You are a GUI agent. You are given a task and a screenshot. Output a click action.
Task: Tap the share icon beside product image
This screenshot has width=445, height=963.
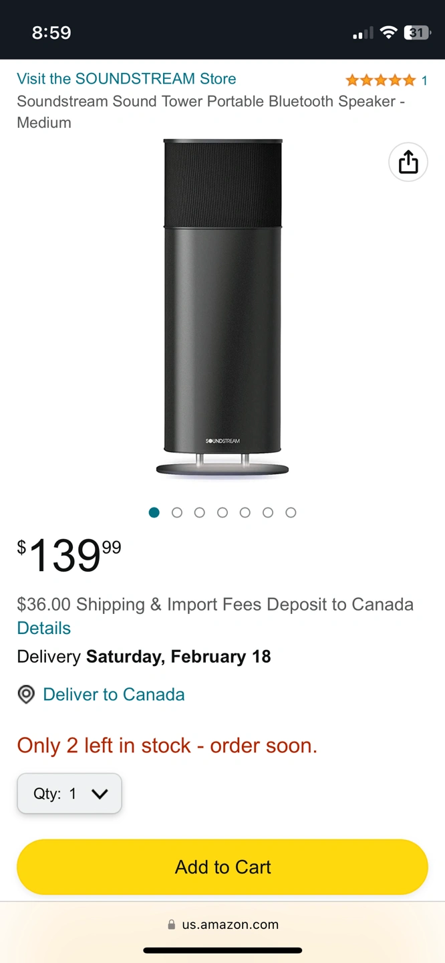(x=408, y=163)
